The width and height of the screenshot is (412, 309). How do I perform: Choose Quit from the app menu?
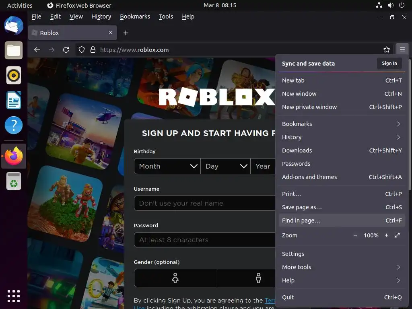pos(341,297)
